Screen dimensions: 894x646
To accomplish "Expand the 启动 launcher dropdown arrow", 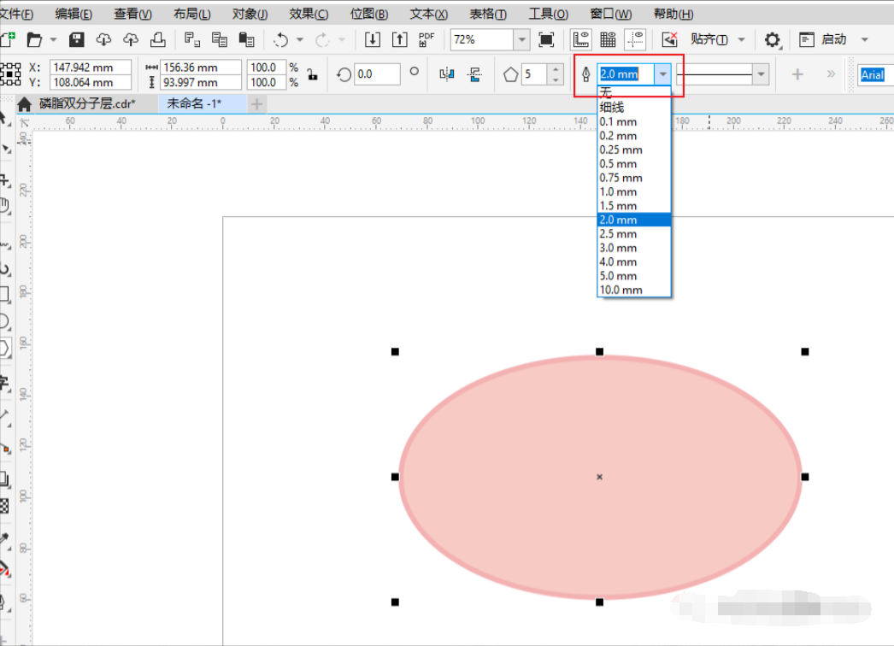I will pyautogui.click(x=864, y=40).
